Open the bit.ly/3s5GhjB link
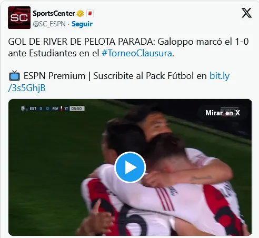The width and height of the screenshot is (259, 238). coord(118,82)
